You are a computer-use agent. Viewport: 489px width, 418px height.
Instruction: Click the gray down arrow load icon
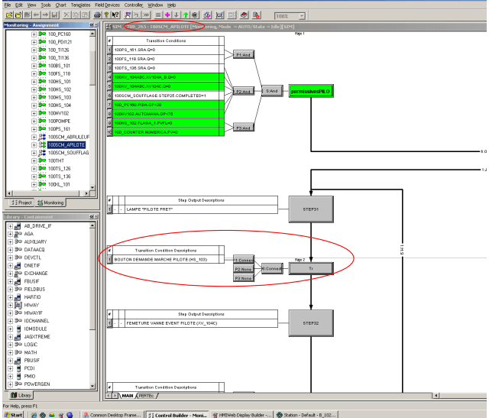tap(176, 15)
